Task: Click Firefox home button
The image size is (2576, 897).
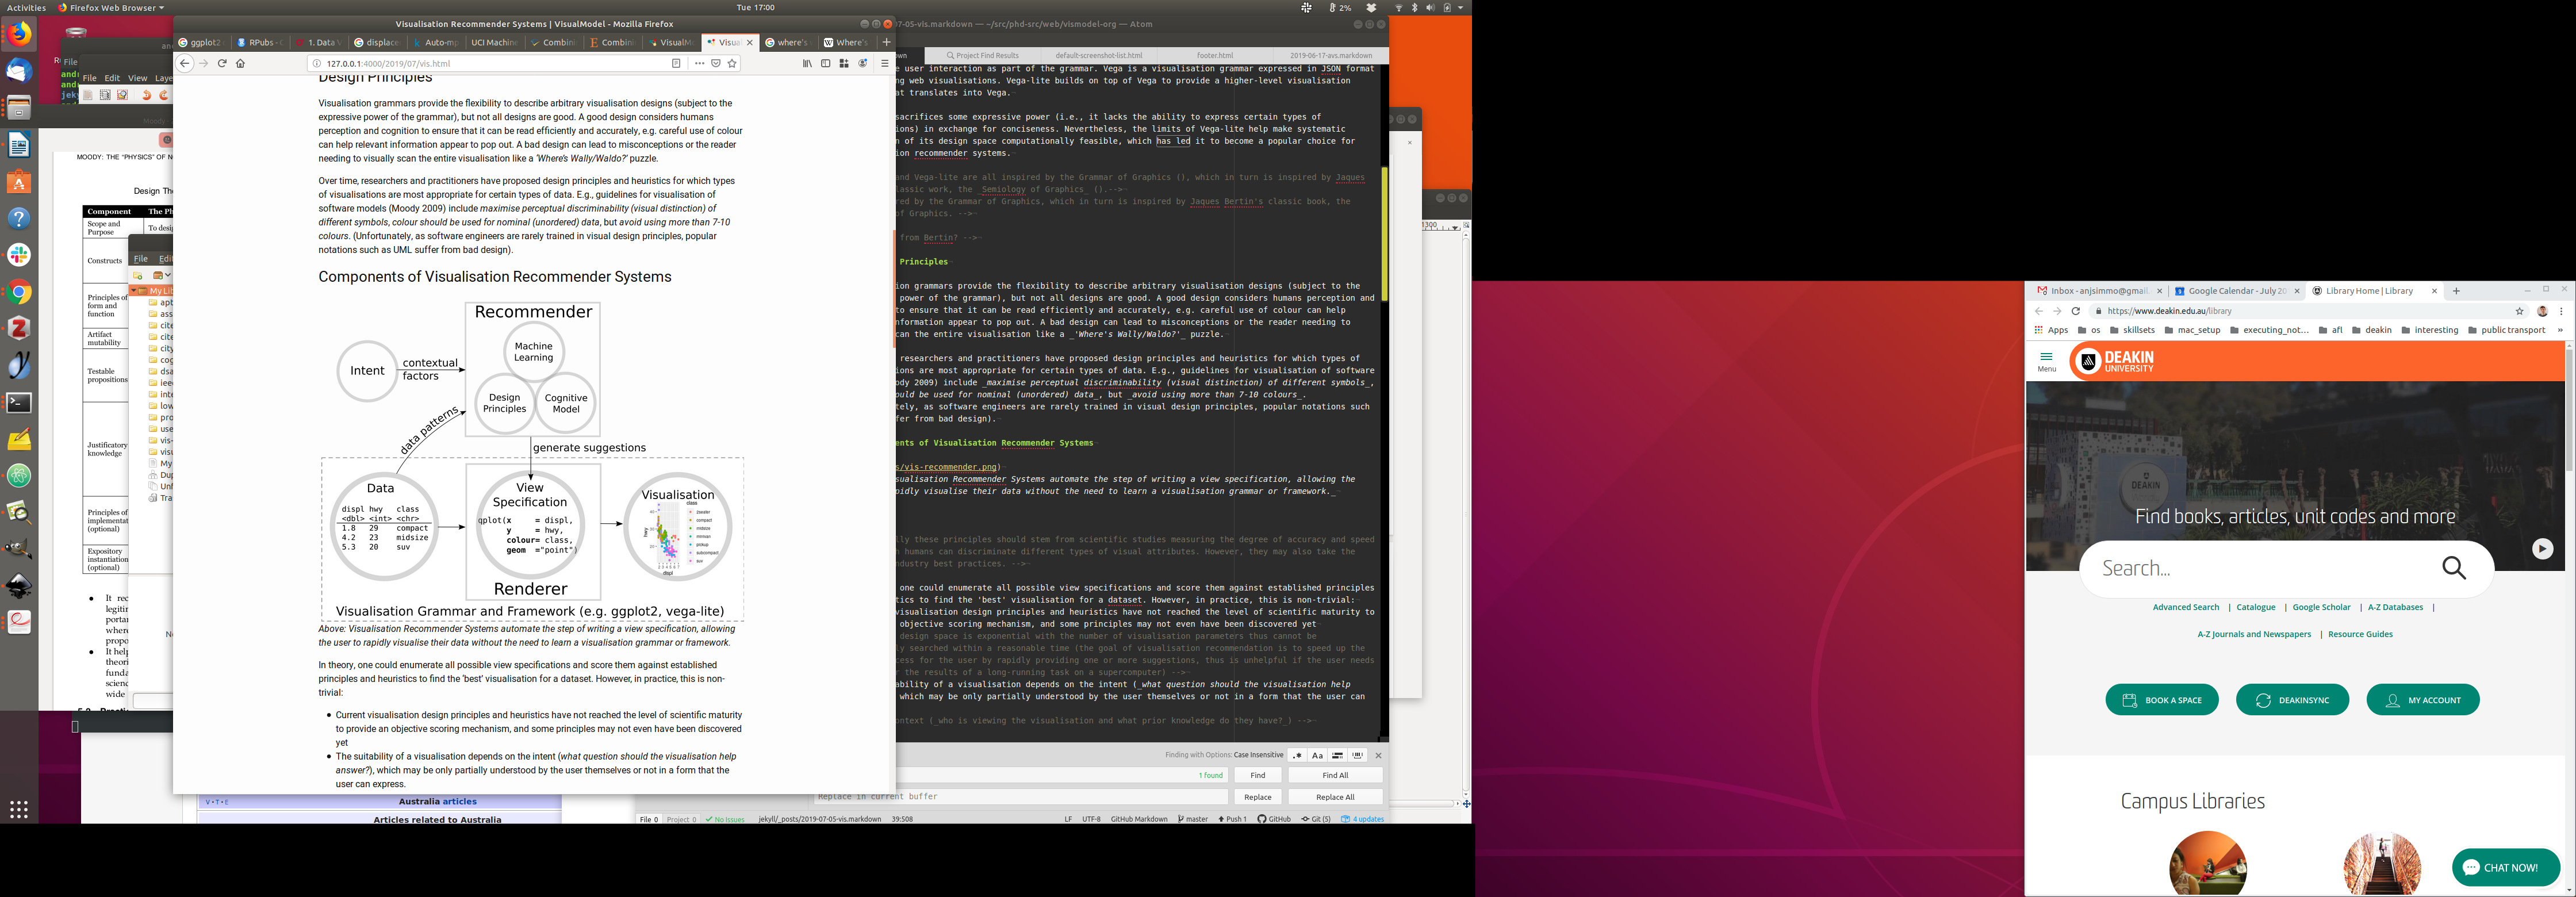Action: [x=240, y=63]
